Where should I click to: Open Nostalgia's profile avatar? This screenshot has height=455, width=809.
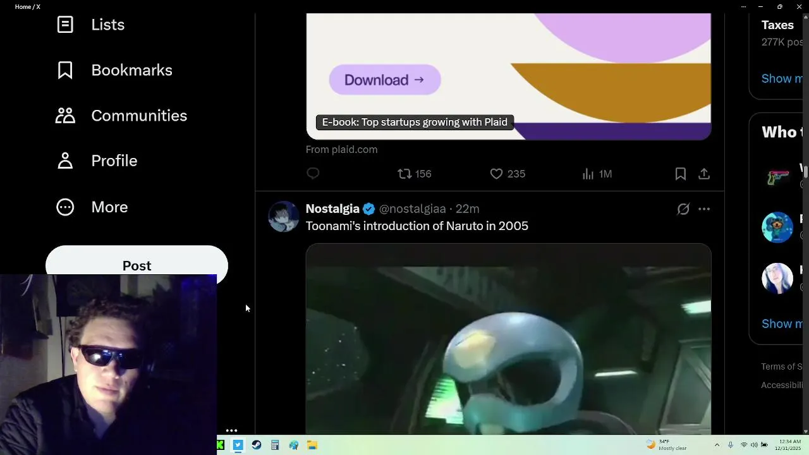[x=283, y=217]
